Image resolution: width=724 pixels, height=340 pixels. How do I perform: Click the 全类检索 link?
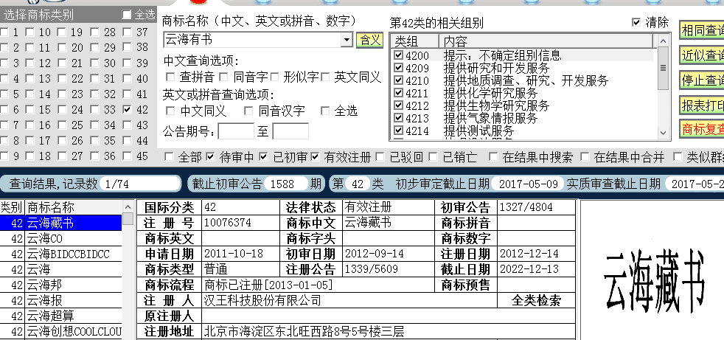tap(536, 301)
